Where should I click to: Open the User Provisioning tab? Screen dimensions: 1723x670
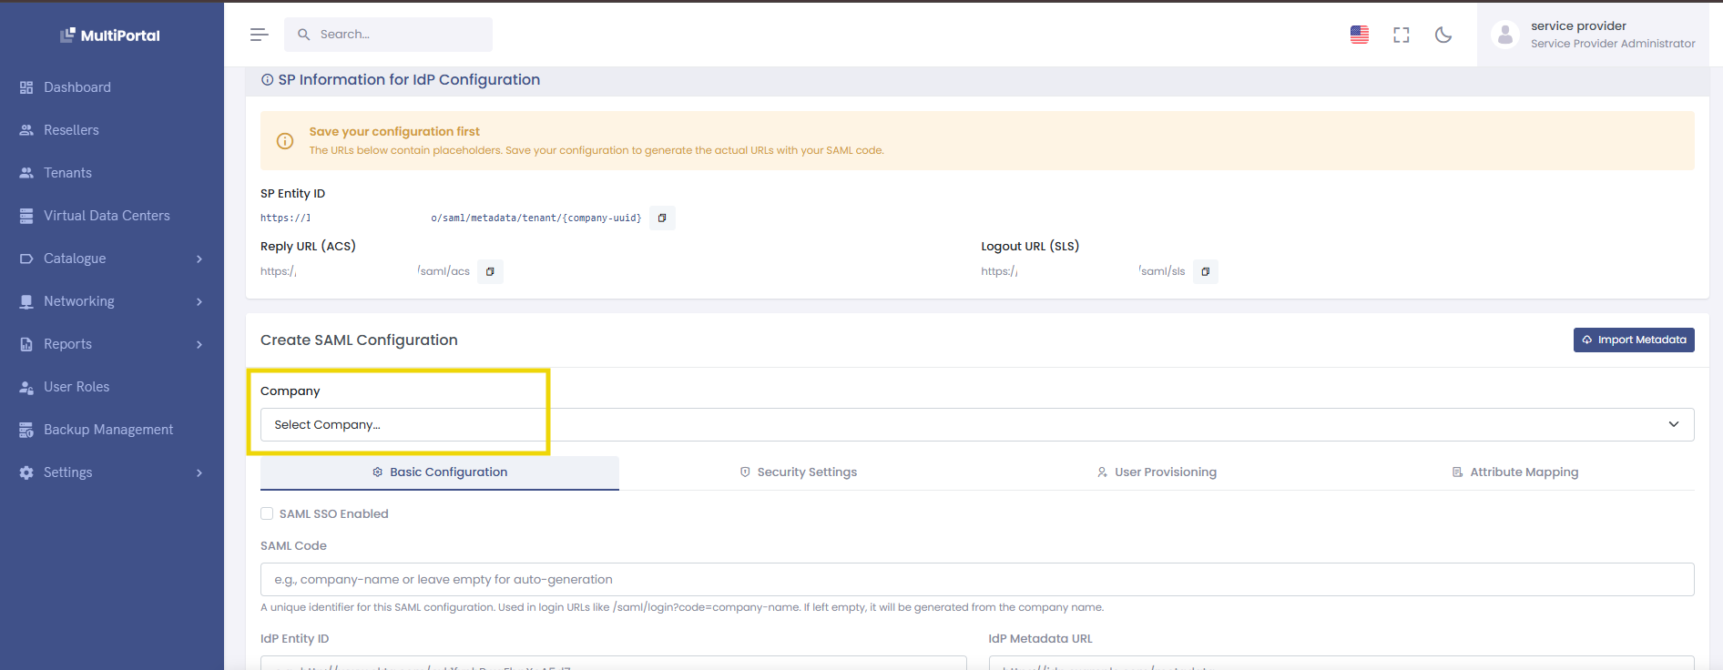(x=1157, y=472)
